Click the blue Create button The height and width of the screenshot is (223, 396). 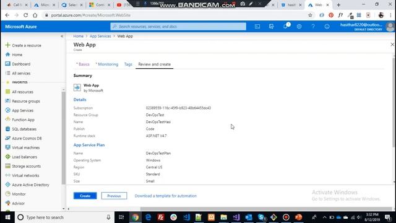click(85, 196)
